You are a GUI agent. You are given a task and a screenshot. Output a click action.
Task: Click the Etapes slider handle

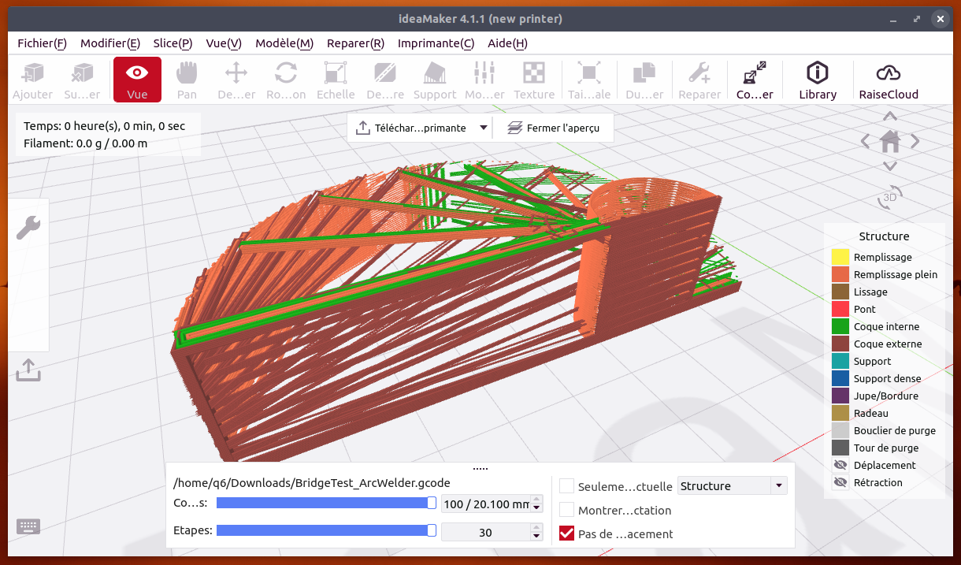432,531
